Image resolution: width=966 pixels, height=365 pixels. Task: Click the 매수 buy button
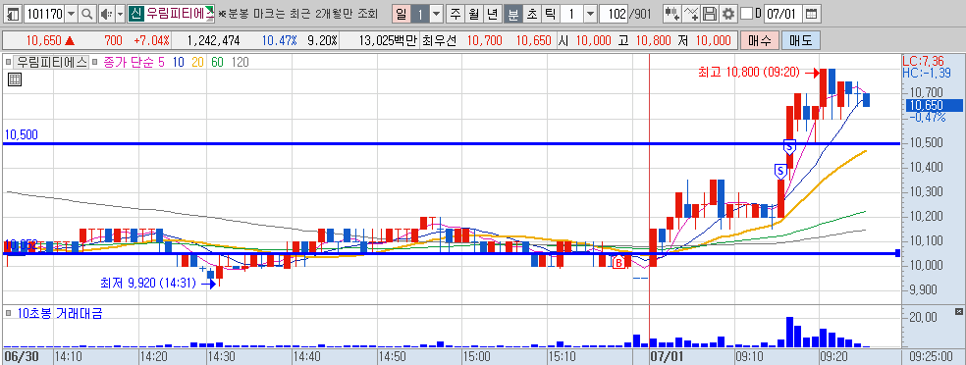[760, 40]
